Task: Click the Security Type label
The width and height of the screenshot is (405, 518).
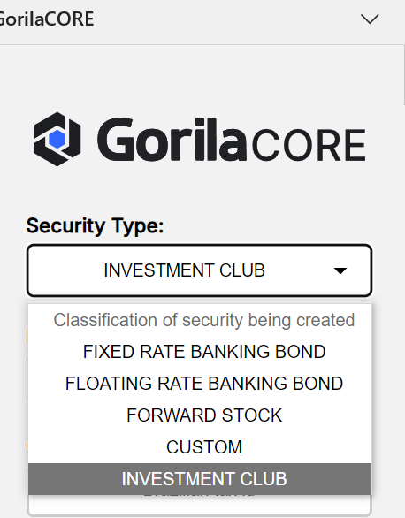Action: (96, 226)
